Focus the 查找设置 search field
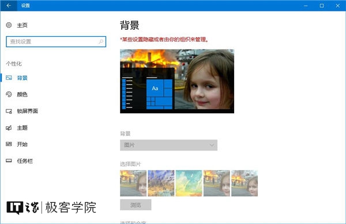Viewport: 346px width, 224px height. click(x=56, y=41)
